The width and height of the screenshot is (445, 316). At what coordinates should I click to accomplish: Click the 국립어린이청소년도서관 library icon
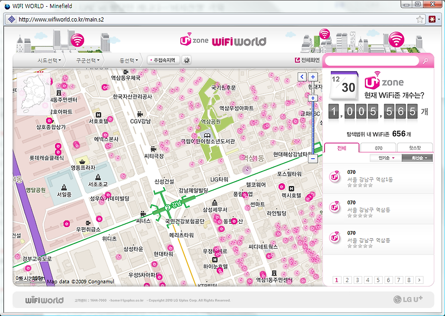pos(207,136)
